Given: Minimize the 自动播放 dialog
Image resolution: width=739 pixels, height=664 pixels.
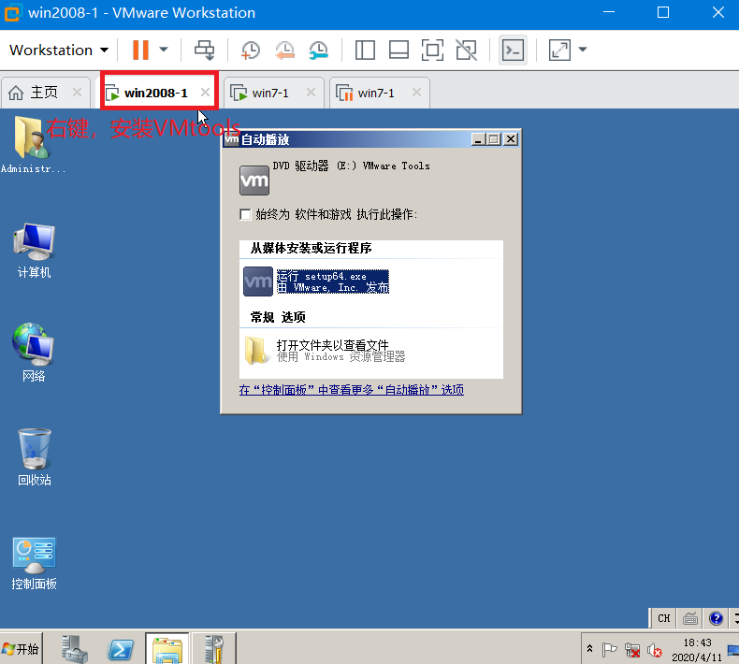Looking at the screenshot, I should tap(478, 139).
